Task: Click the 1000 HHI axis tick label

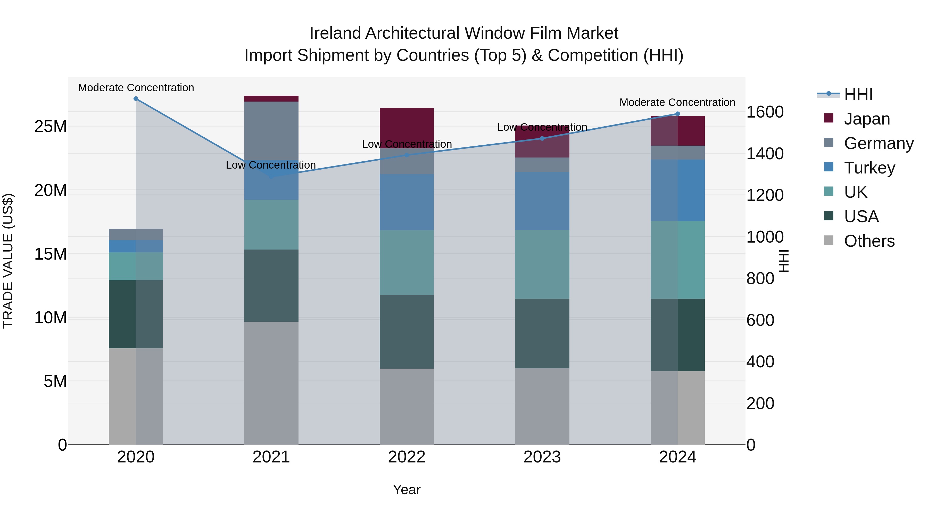Action: 765,237
